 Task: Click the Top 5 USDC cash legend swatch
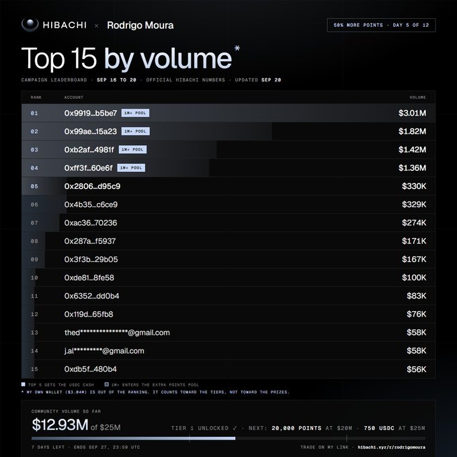(x=24, y=384)
